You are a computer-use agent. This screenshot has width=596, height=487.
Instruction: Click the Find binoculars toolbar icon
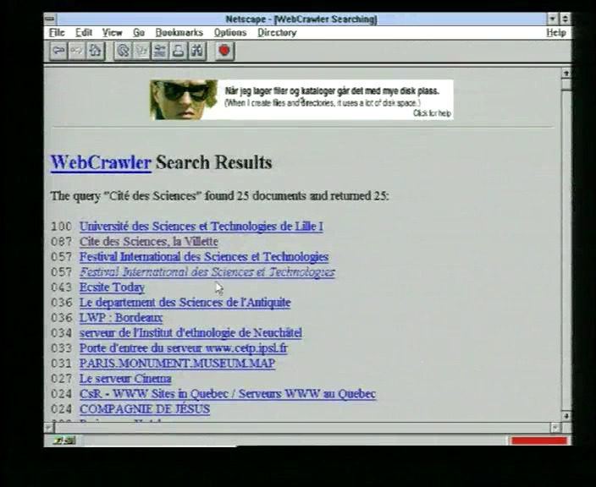coord(197,51)
